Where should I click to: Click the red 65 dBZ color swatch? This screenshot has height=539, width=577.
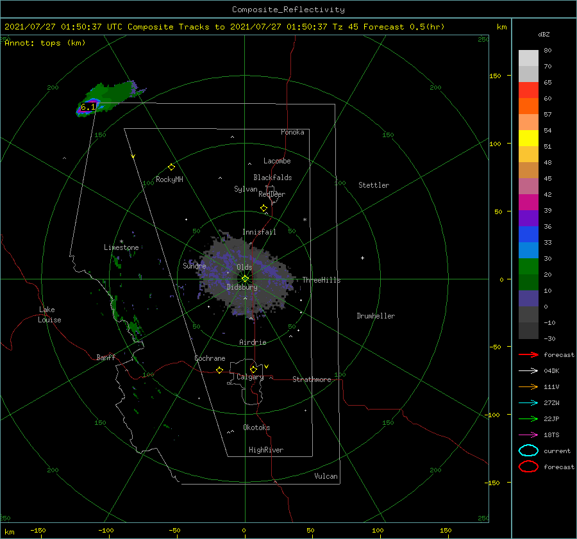pyautogui.click(x=528, y=90)
